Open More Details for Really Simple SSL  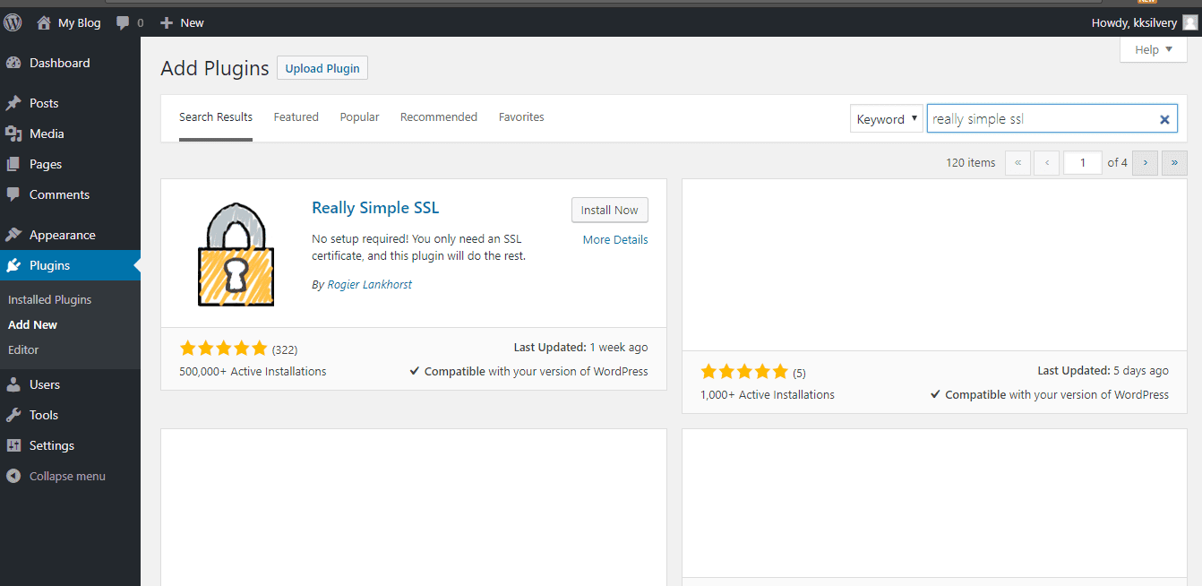(615, 239)
